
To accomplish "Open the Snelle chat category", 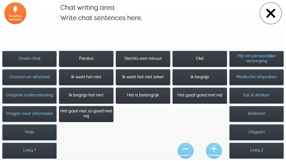I will (x=30, y=59).
